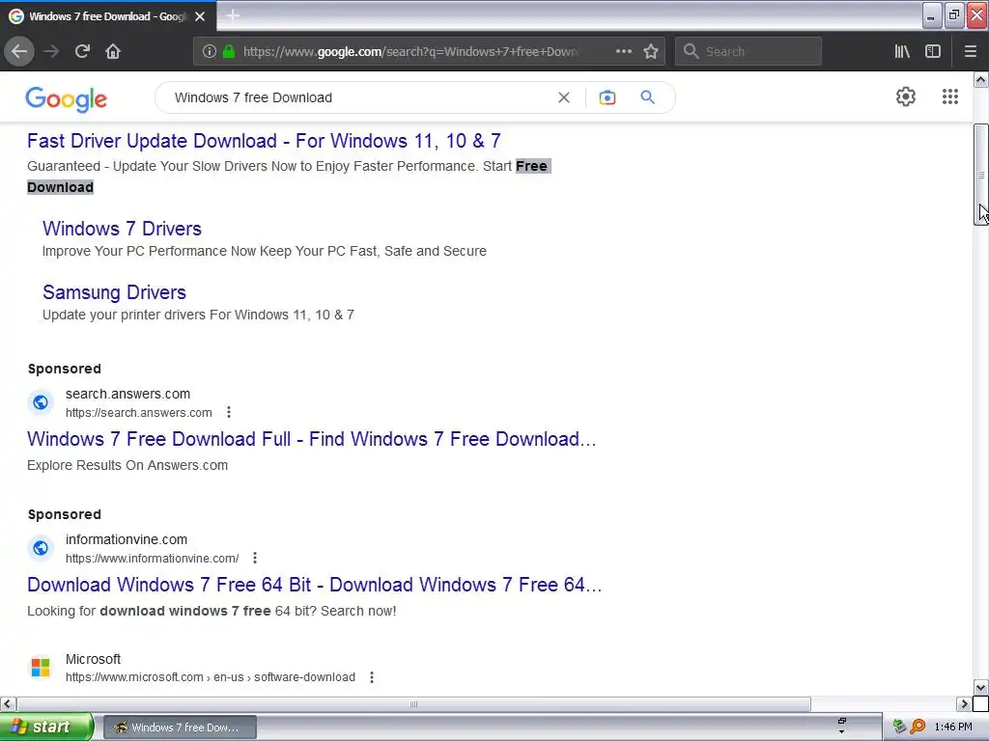Open Fast Driver Update Download link

pyautogui.click(x=264, y=141)
